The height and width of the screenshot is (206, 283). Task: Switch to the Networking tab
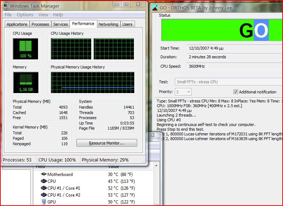[x=108, y=24]
